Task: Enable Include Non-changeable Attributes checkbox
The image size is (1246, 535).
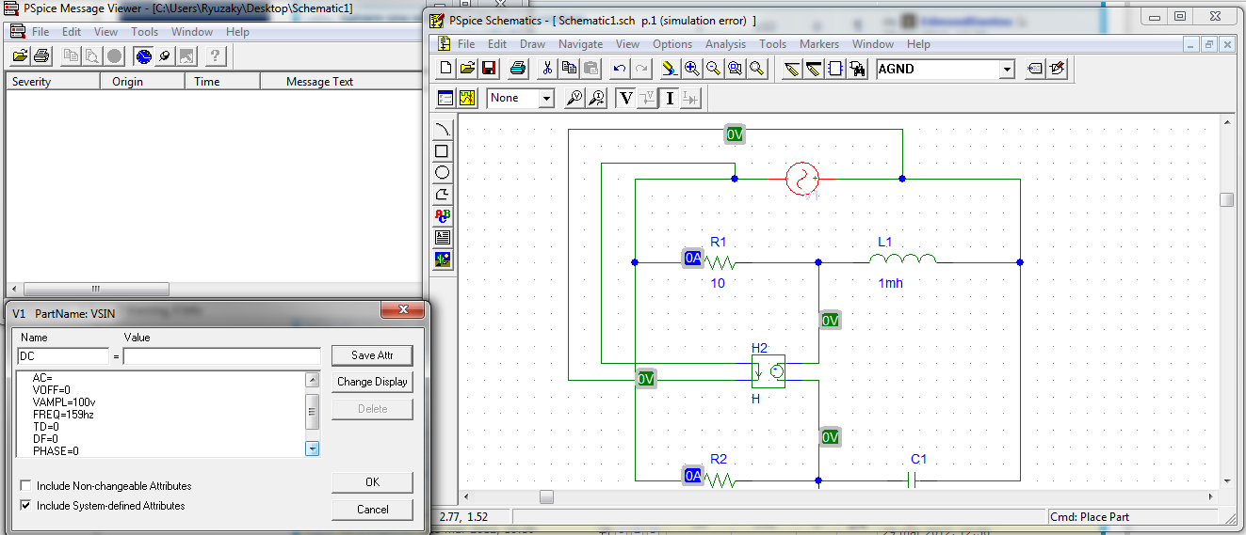Action: coord(25,486)
